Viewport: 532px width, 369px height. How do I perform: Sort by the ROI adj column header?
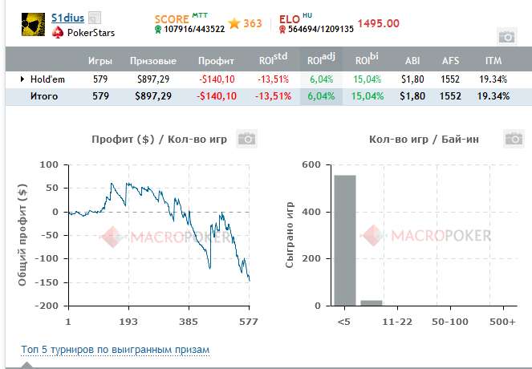(x=321, y=60)
